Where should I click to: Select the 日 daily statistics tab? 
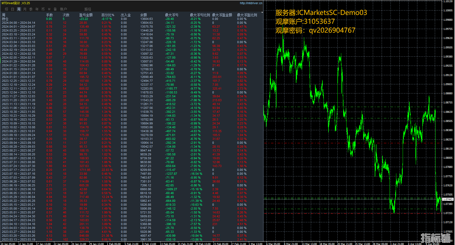pyautogui.click(x=12, y=9)
